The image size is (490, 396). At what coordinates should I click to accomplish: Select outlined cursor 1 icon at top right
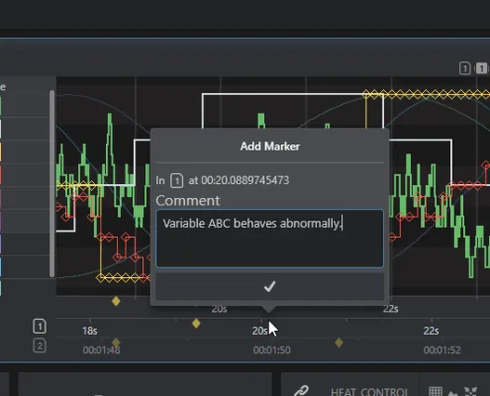click(x=464, y=68)
